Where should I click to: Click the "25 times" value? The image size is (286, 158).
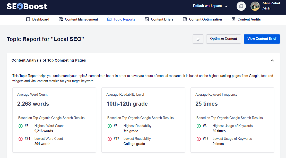(206, 104)
